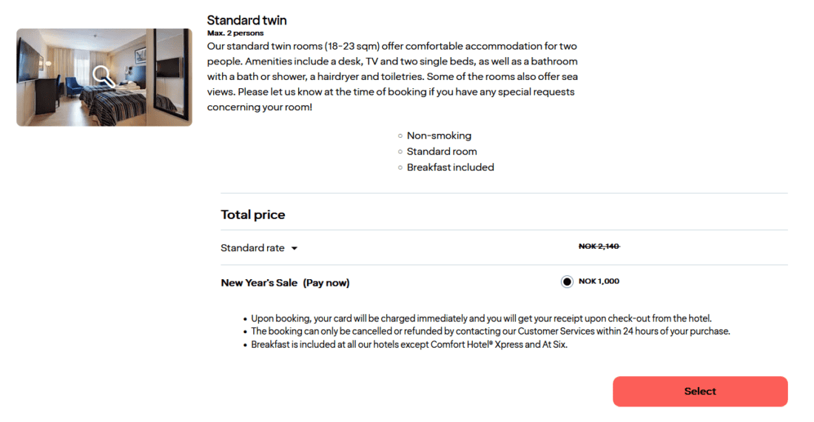Screen dimensions: 814x422
Task: Click the Total price heading
Action: point(252,215)
